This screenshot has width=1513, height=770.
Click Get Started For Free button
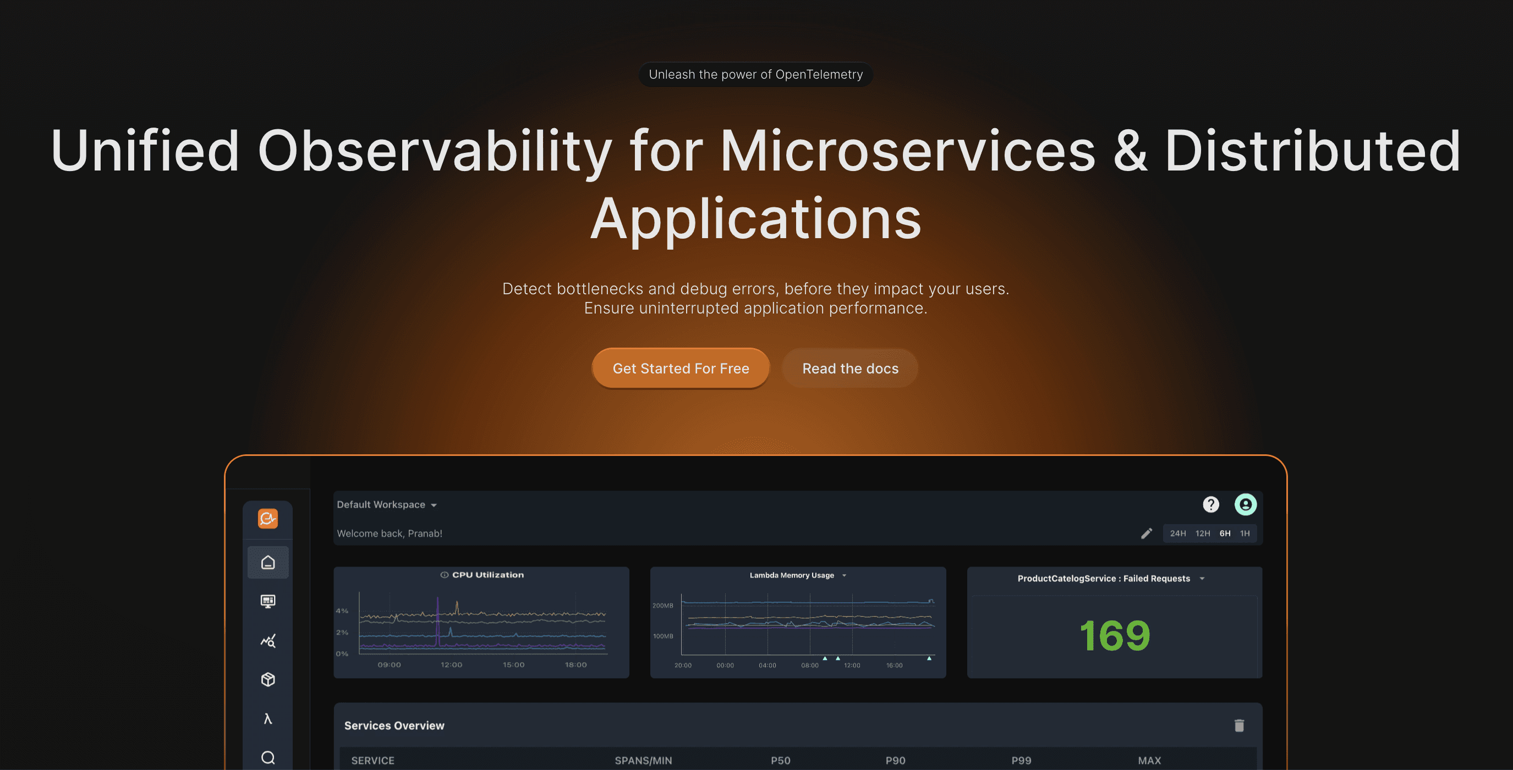680,369
